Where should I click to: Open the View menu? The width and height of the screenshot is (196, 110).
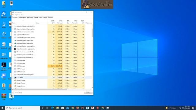coord(22,15)
